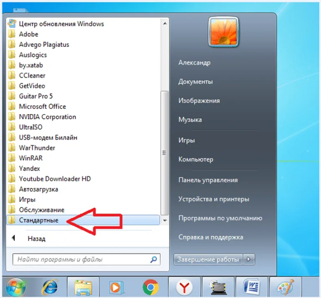Click the scroll down arrow of programs list
321x298 pixels.
tap(165, 220)
